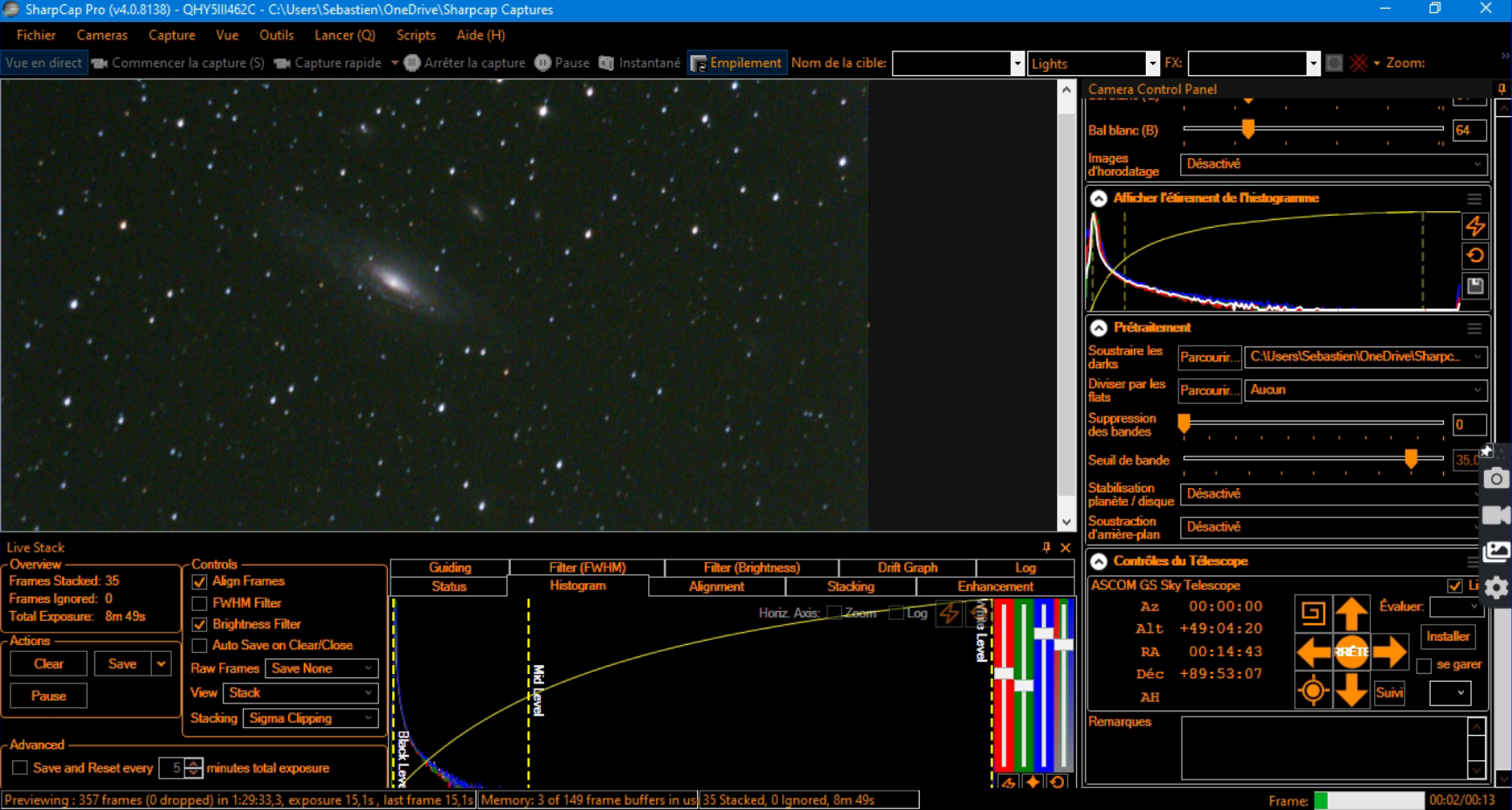
Task: Click the video camera icon on right sidebar
Action: [x=1496, y=515]
